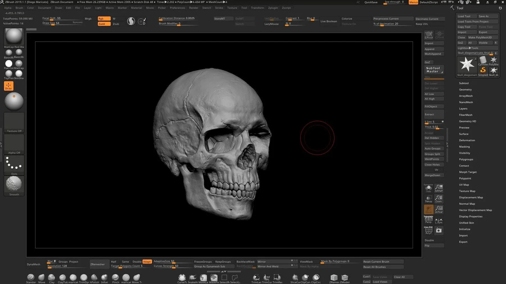Expand the Polygroups section
Screen dimensions: 506x284
click(466, 159)
